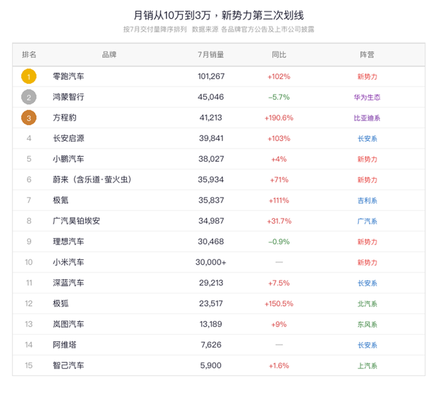Click year-over-year value +111%

[x=279, y=201]
